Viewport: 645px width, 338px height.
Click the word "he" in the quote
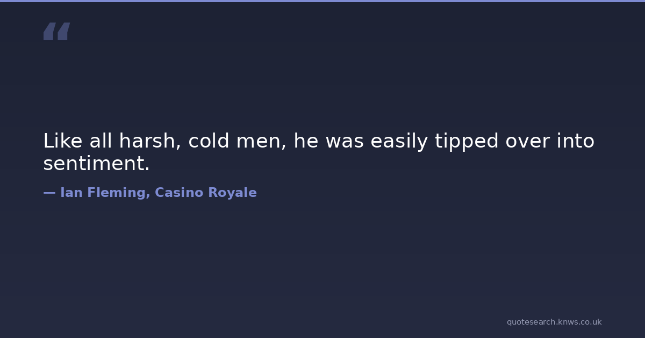tap(306, 142)
